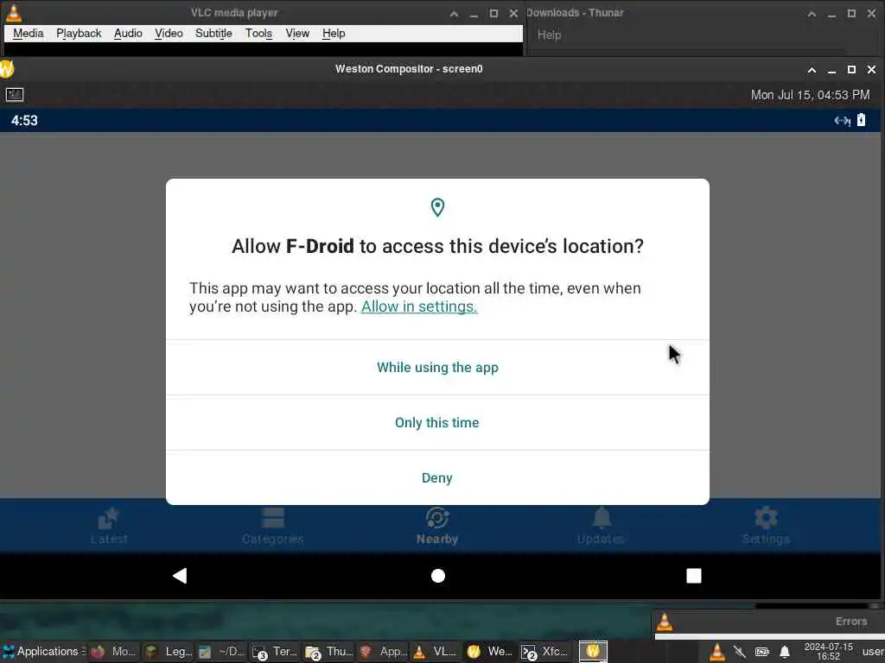This screenshot has height=663, width=885.
Task: Open VLC Audio menu
Action: pos(128,34)
